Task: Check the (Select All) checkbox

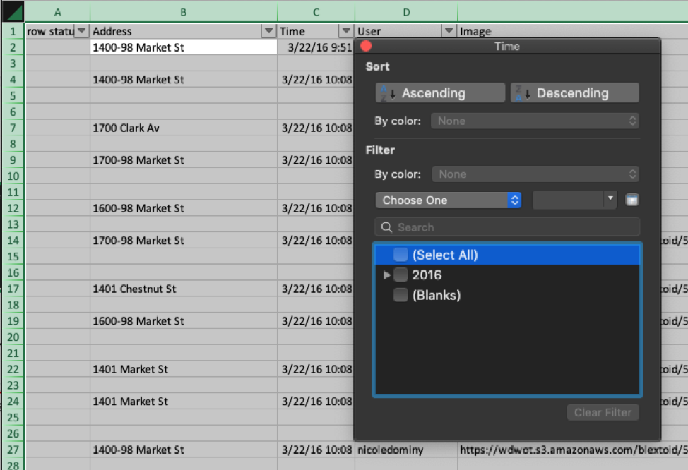Action: (x=400, y=255)
